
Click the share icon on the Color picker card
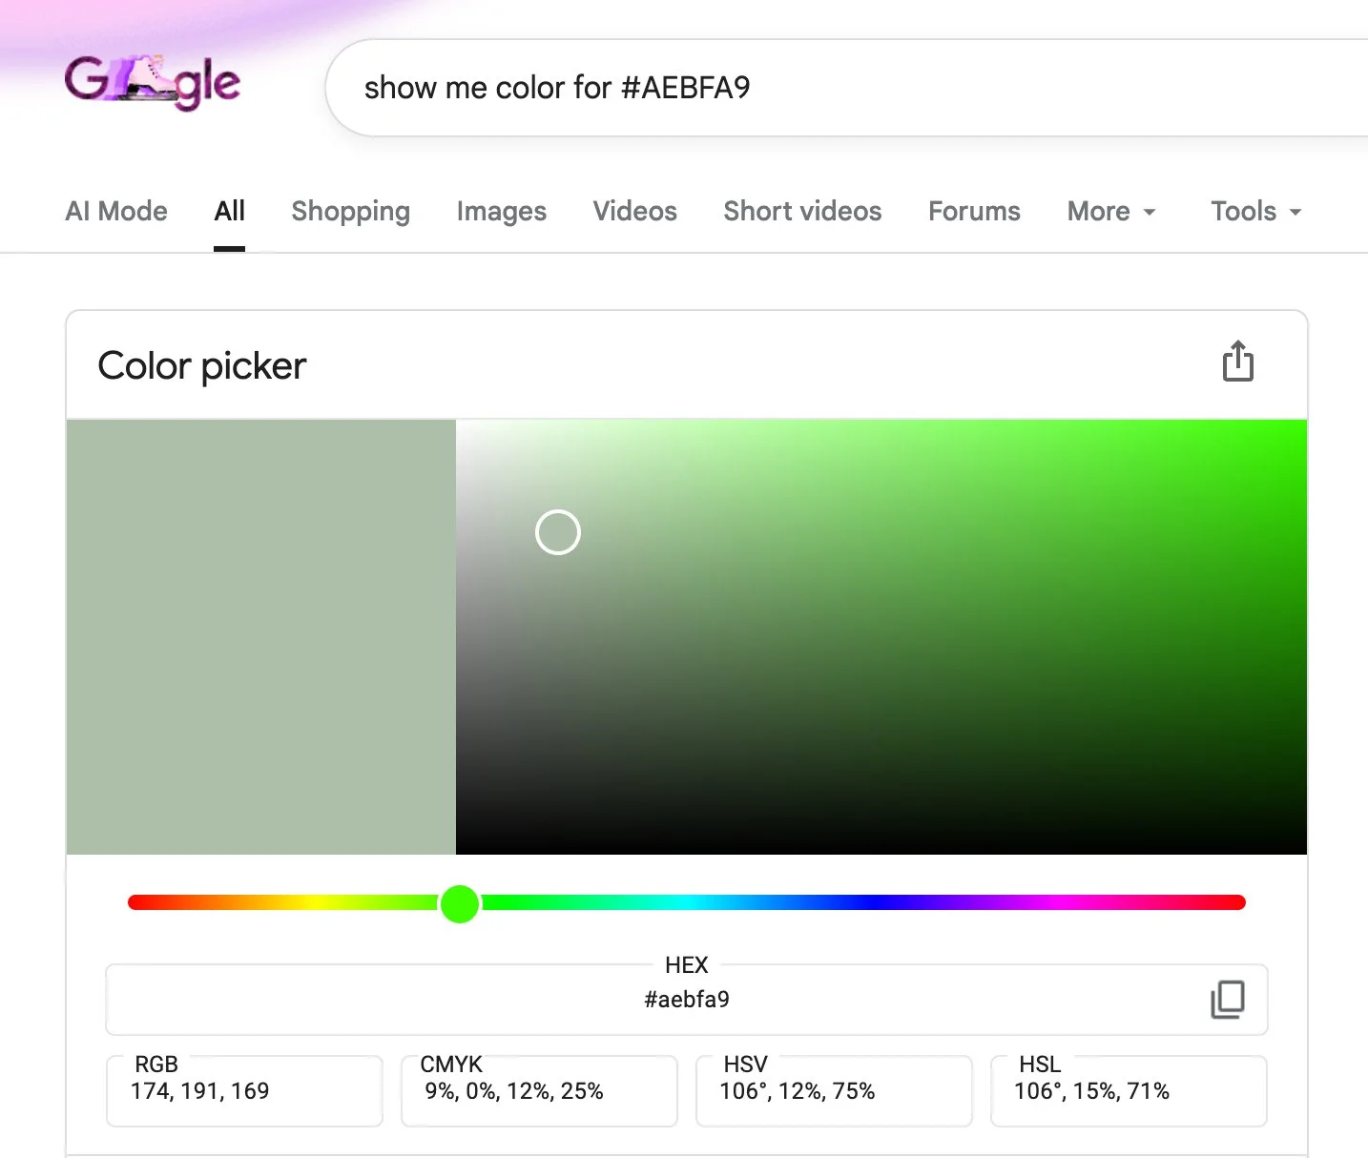pos(1237,362)
